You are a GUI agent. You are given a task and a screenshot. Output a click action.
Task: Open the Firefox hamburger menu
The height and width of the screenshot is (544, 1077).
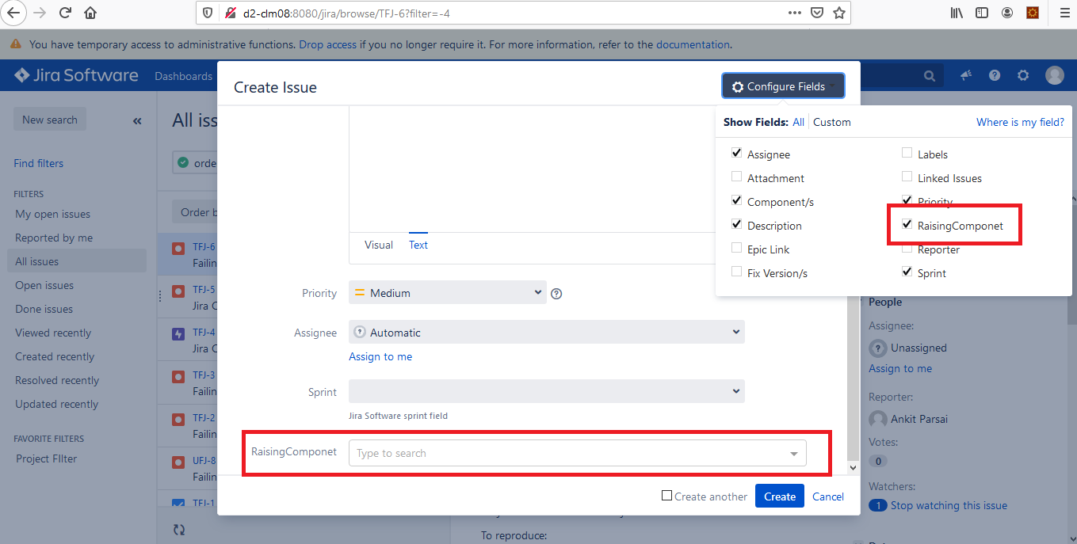(1064, 13)
